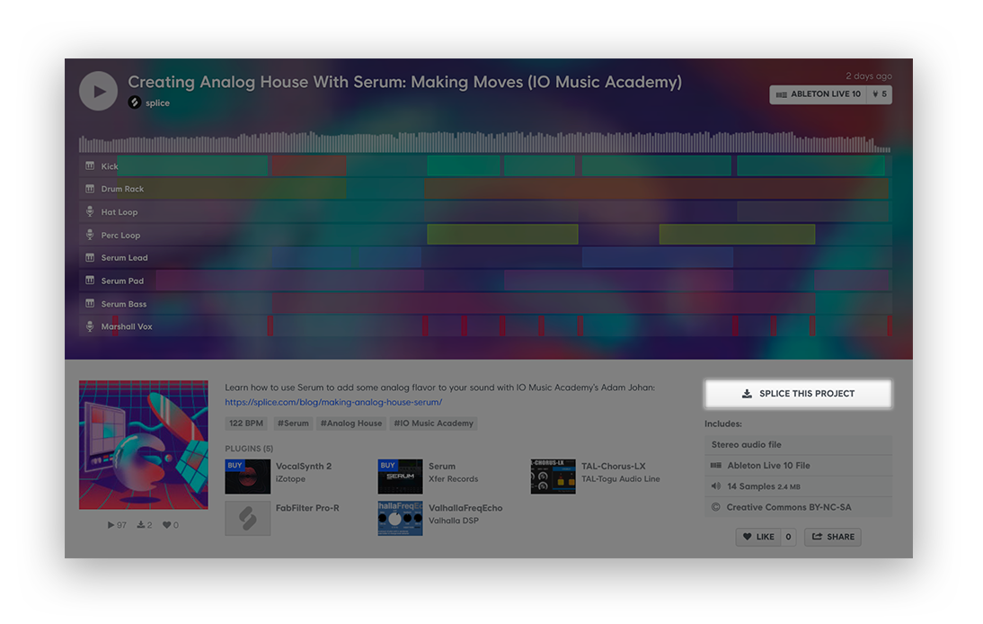
Task: Open the ValhallaFreqEcho name link
Action: point(465,508)
